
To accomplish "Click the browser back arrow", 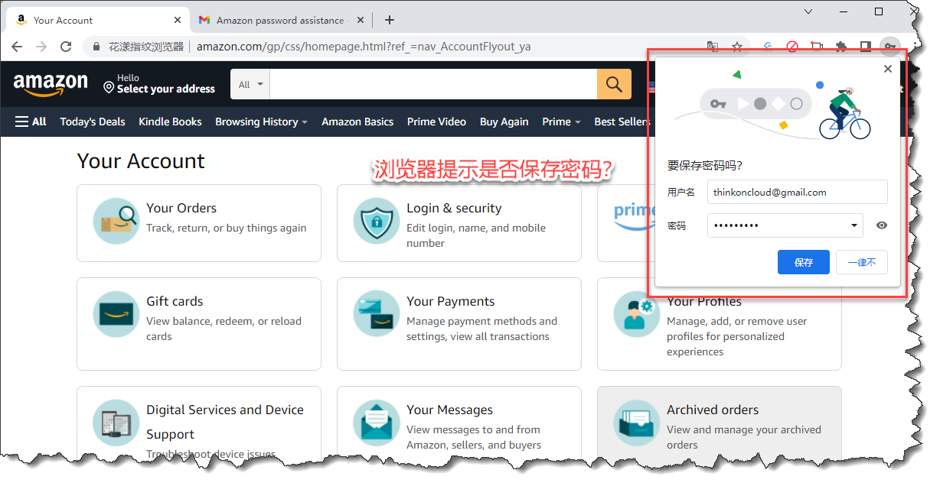I will click(17, 47).
